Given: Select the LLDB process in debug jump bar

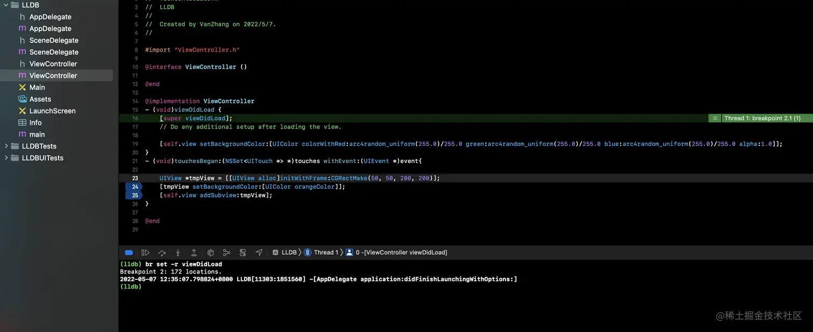Looking at the screenshot, I should [285, 253].
